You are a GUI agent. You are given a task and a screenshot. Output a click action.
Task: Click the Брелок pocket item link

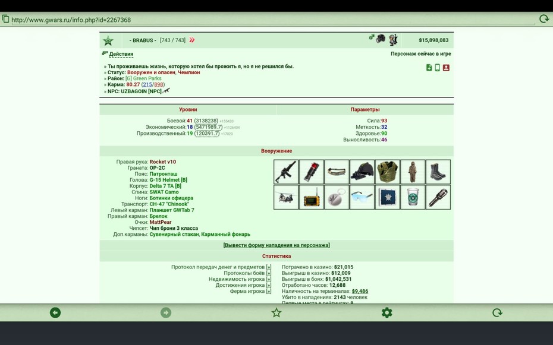158,216
